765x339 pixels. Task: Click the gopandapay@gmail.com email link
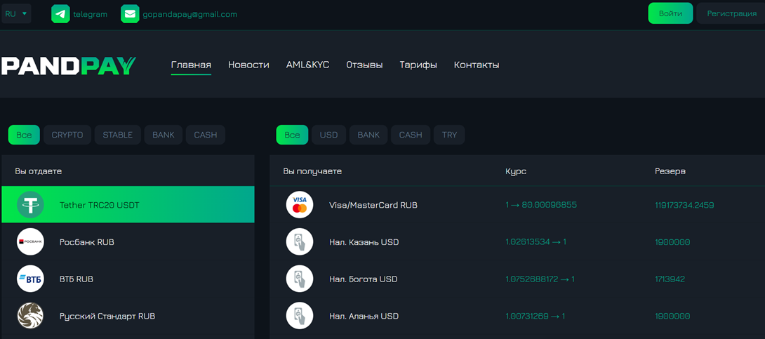tap(189, 14)
